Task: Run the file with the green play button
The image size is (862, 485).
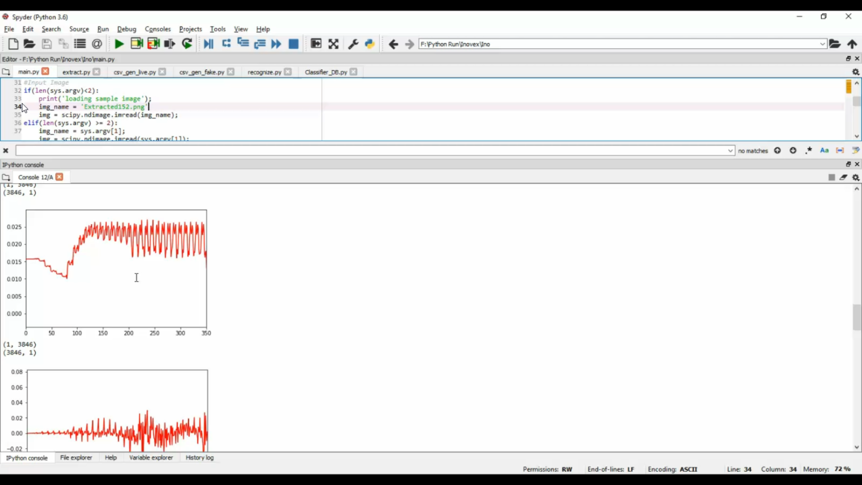Action: click(119, 44)
